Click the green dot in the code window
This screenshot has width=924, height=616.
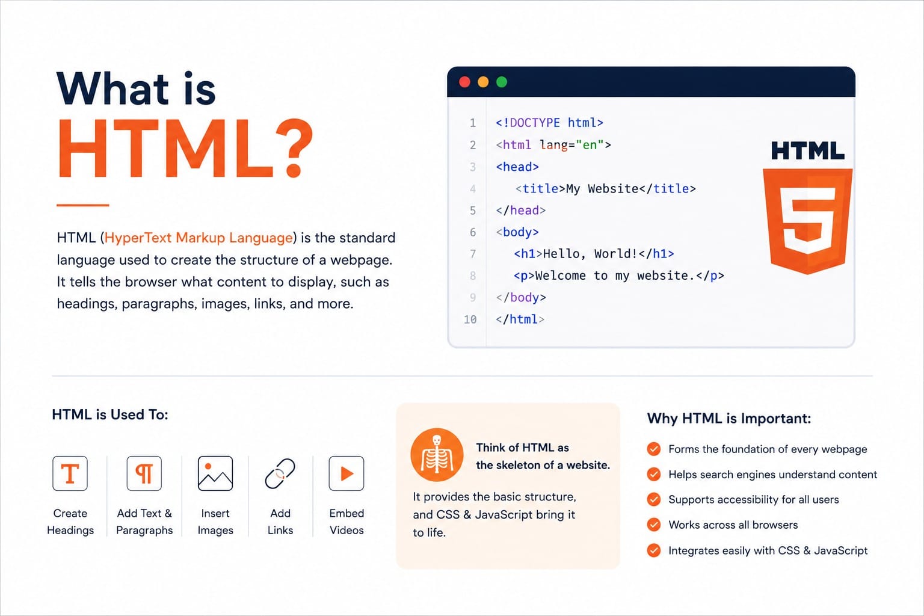pos(502,82)
